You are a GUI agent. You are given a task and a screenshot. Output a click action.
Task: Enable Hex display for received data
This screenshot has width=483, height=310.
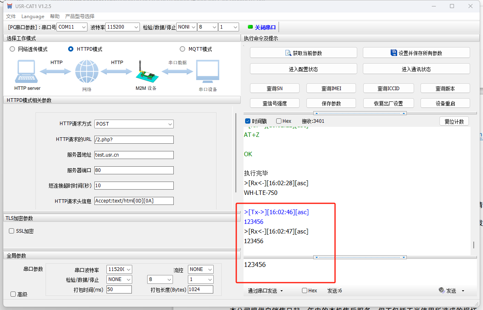pyautogui.click(x=279, y=121)
